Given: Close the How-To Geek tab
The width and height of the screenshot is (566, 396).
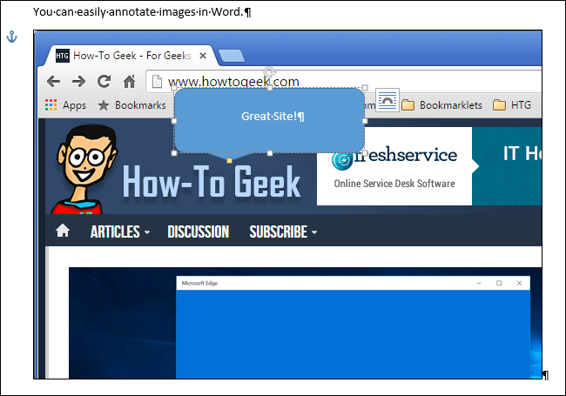Looking at the screenshot, I should 203,56.
